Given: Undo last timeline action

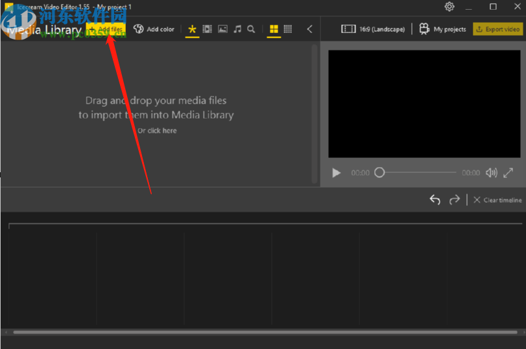Looking at the screenshot, I should (435, 200).
